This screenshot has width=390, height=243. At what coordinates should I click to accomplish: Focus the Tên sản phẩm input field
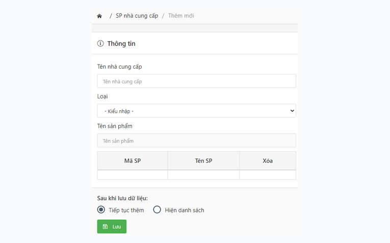pos(196,141)
